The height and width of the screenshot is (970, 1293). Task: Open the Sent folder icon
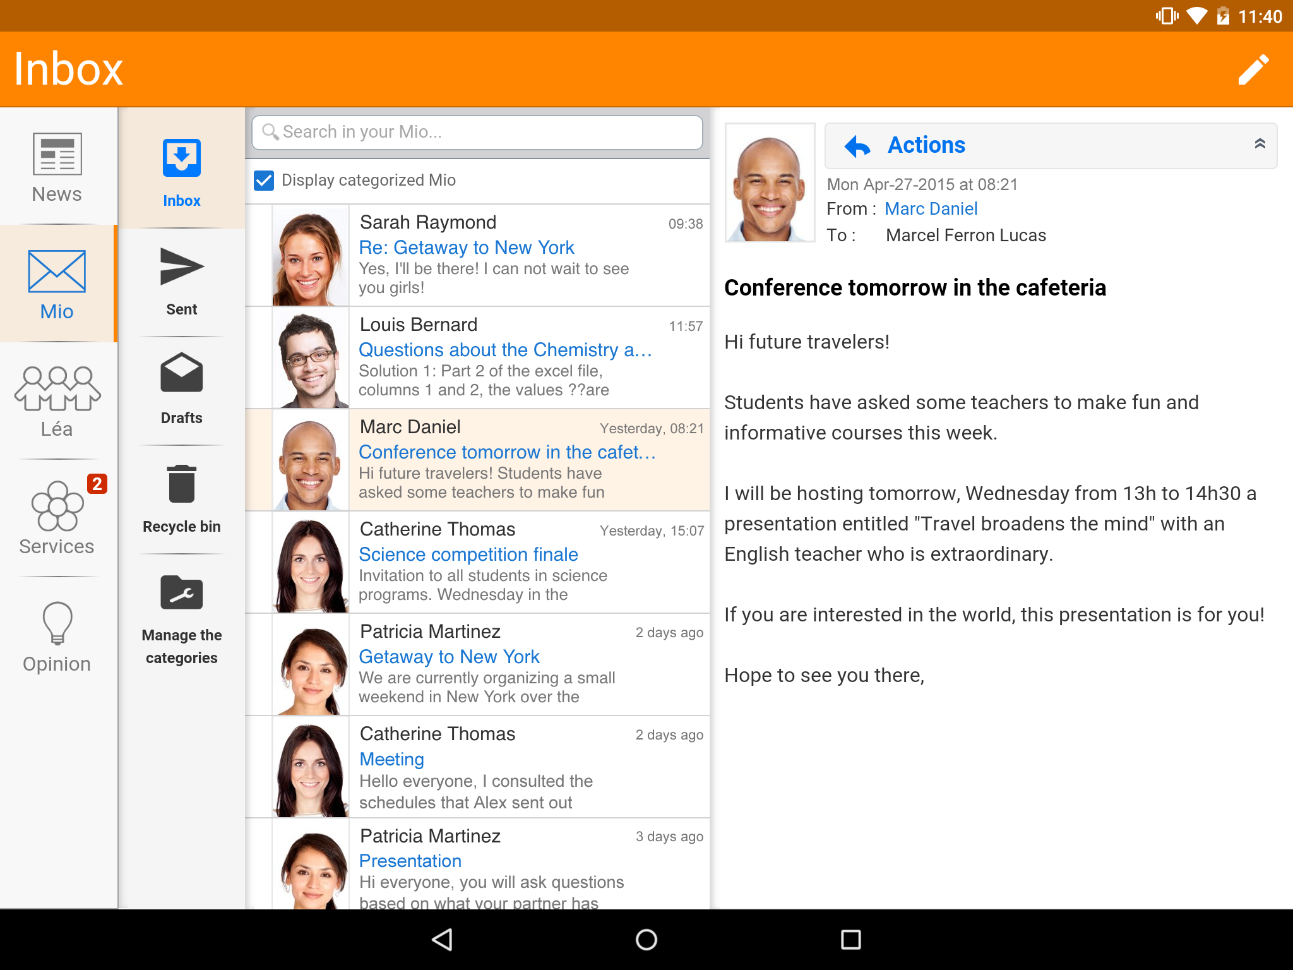click(x=182, y=266)
